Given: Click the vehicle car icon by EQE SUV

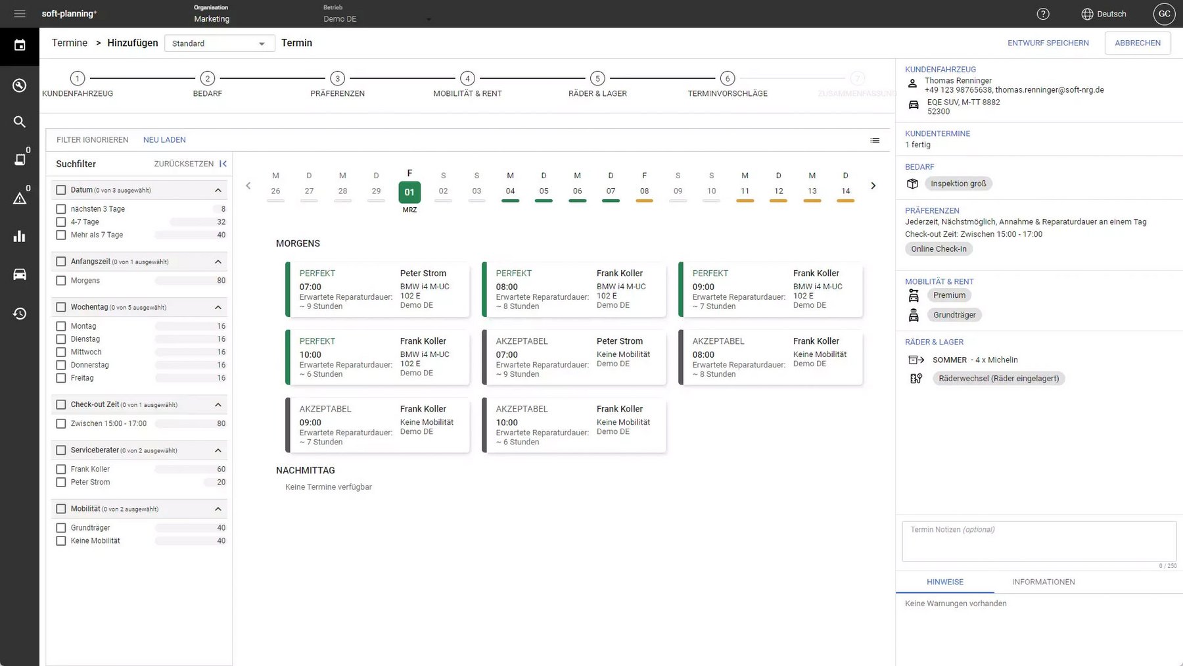Looking at the screenshot, I should click(914, 105).
